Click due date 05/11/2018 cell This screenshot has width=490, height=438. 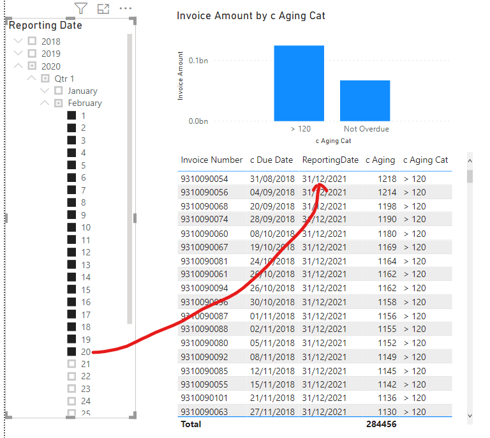(272, 344)
